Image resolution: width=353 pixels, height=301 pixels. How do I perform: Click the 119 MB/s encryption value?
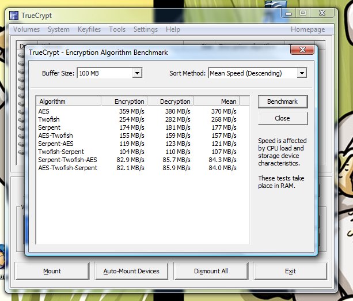click(132, 144)
